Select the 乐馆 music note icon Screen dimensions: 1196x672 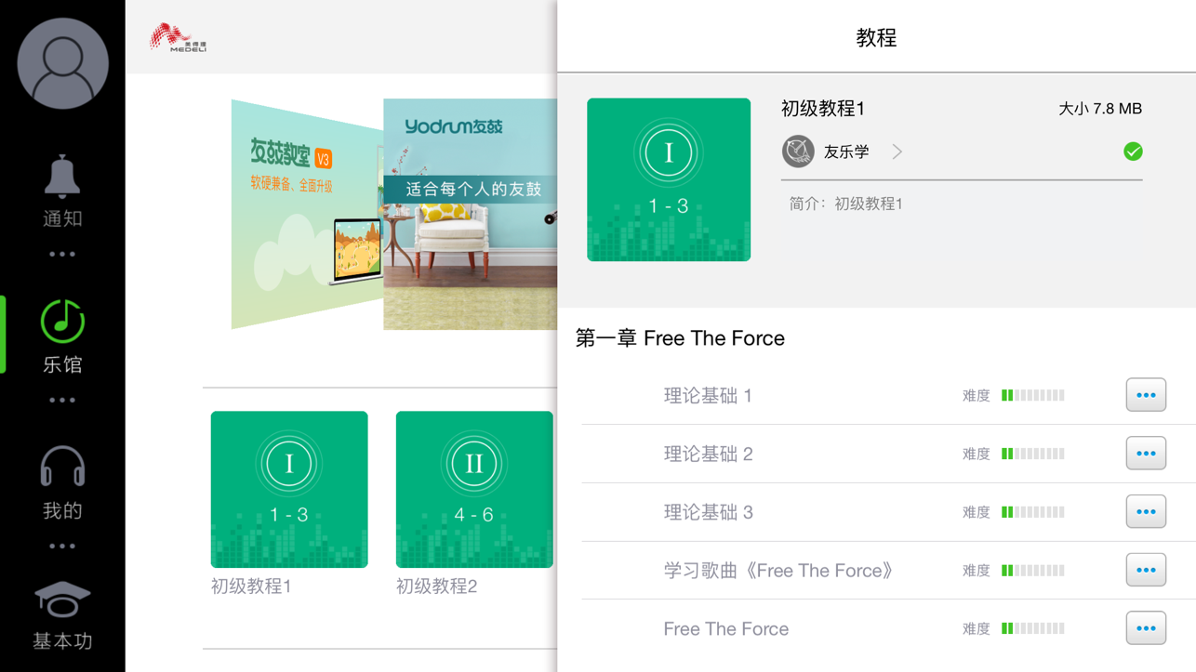62,322
